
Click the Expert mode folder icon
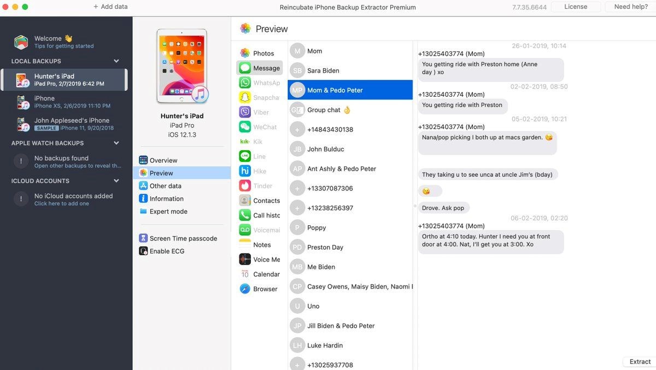pyautogui.click(x=143, y=212)
